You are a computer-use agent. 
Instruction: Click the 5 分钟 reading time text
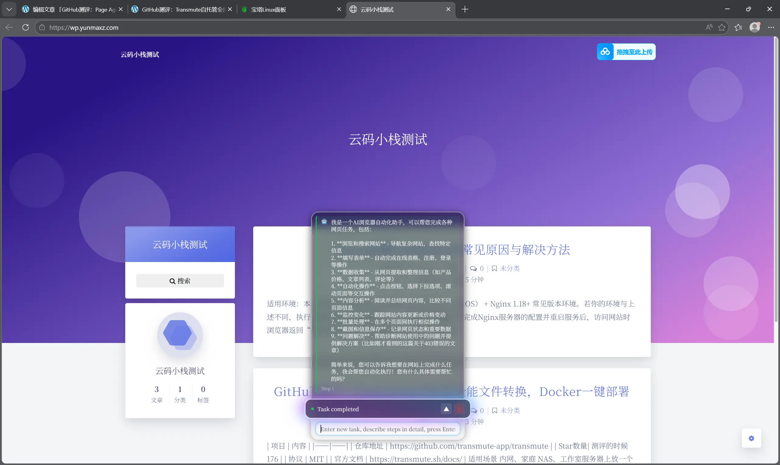pos(474,279)
